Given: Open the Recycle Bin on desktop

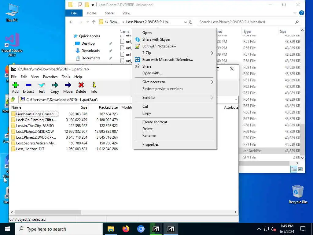Looking at the screenshot, I should click(298, 194).
